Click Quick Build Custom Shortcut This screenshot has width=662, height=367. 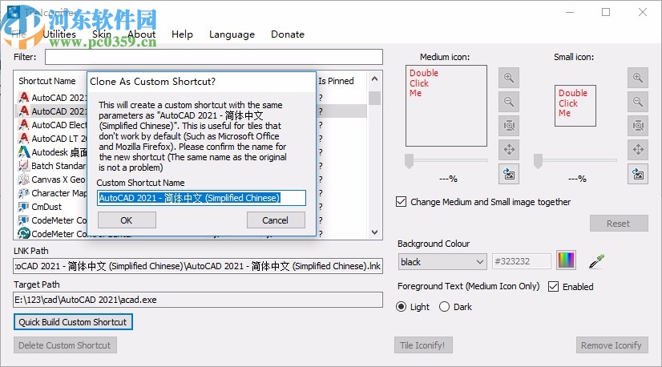pos(73,322)
